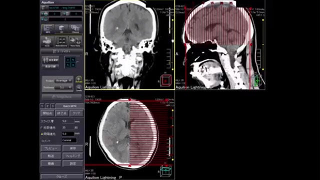The image size is (320, 180).
Task: Open the Scan icon button
Action: [x=47, y=42]
